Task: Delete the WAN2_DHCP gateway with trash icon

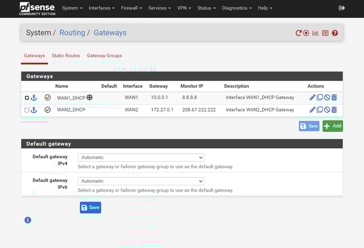Action: [x=334, y=110]
